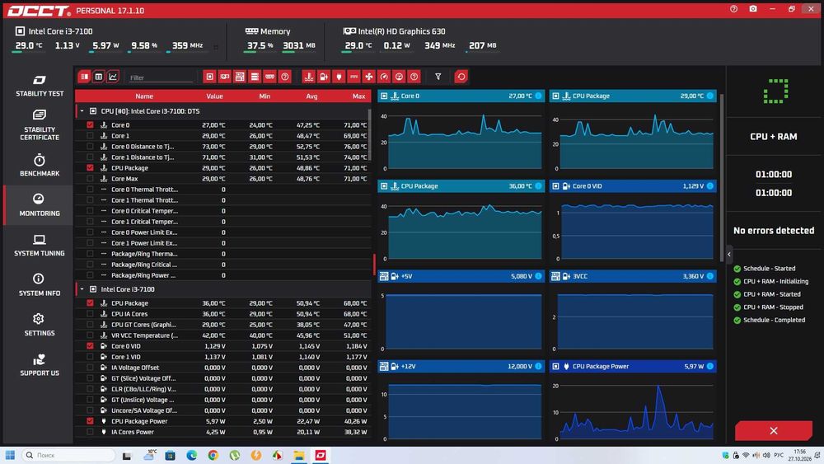Screen dimensions: 824x464
Task: Check the VR VCC Temperature checkbox
Action: tap(90, 335)
